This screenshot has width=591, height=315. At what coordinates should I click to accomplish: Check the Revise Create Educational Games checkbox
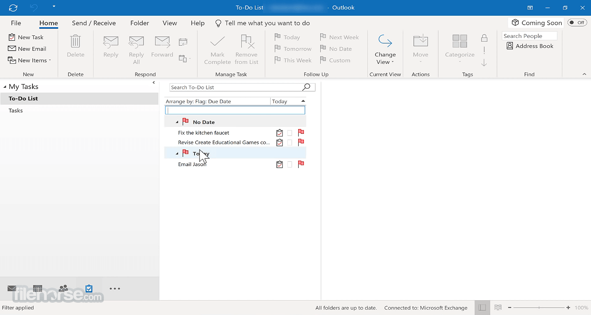point(290,142)
